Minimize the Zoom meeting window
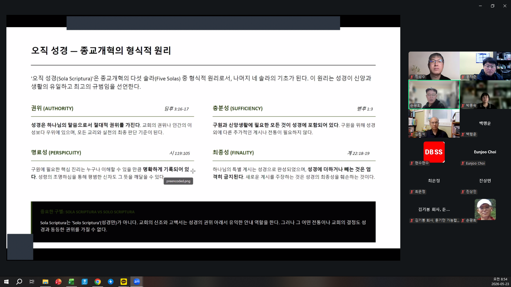 [480, 6]
